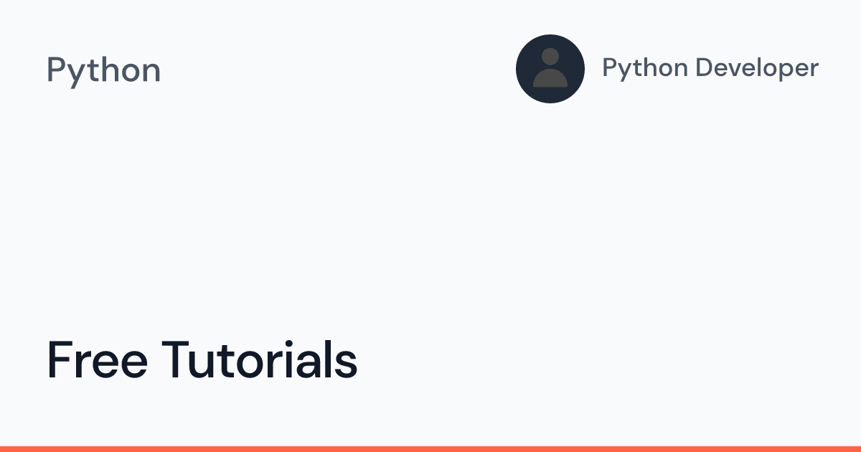Click the word Free in the heading

click(x=97, y=359)
